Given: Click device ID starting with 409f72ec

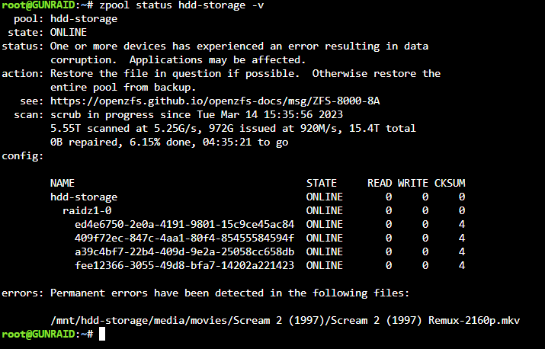Looking at the screenshot, I should coord(184,238).
